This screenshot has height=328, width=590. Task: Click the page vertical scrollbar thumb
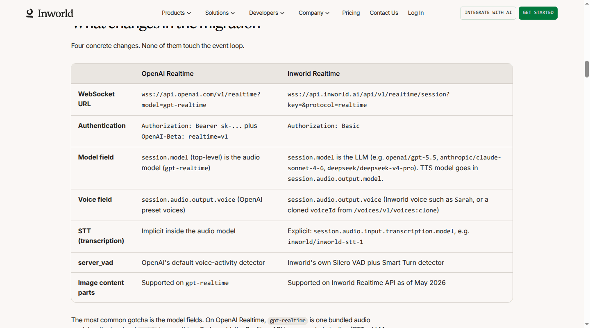tap(587, 69)
